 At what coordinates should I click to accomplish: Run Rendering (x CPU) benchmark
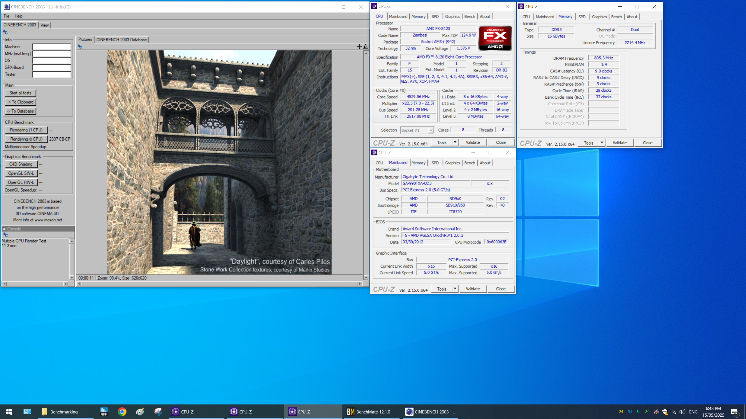(x=26, y=139)
